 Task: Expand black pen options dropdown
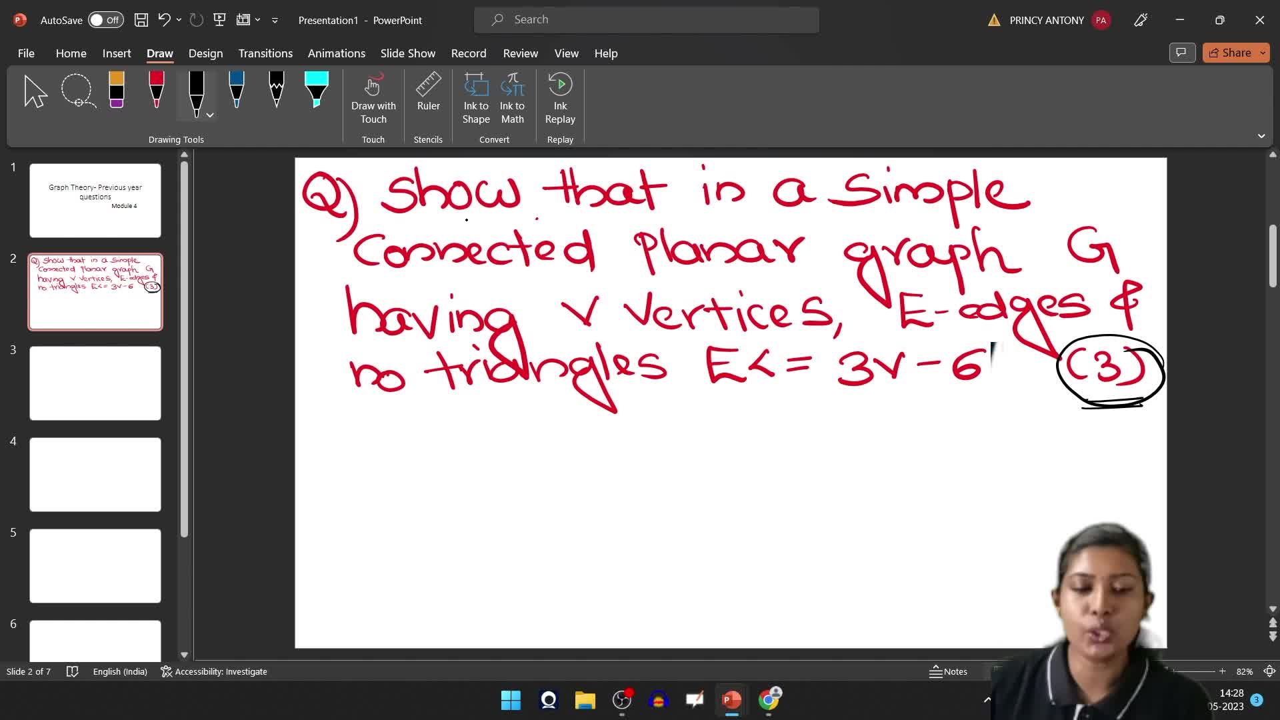pos(210,115)
